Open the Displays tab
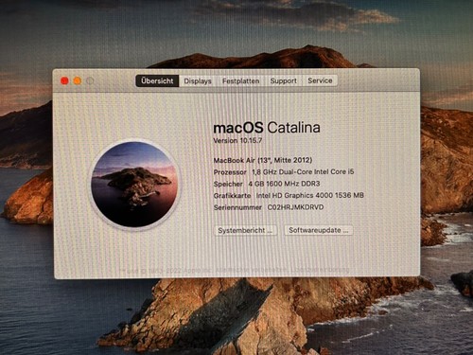 [198, 80]
